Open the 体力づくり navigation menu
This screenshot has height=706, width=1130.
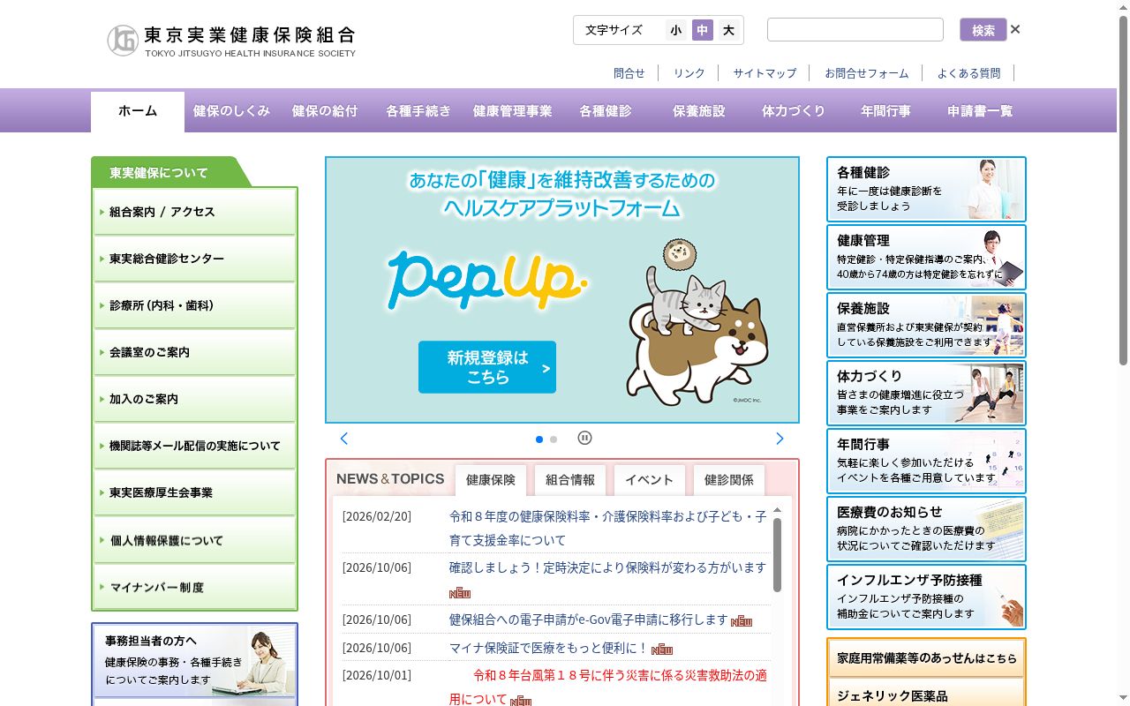(x=793, y=111)
